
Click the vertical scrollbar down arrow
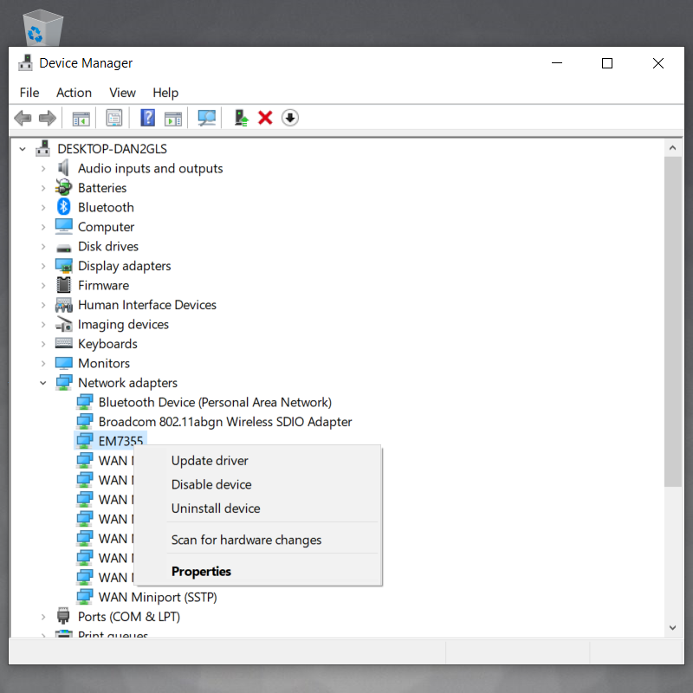(x=672, y=627)
